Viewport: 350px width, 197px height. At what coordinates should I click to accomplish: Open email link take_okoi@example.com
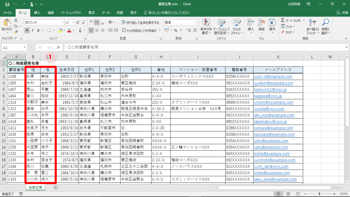[275, 179]
